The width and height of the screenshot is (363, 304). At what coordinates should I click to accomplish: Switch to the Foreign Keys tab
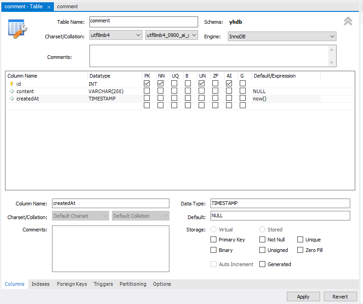(x=72, y=284)
